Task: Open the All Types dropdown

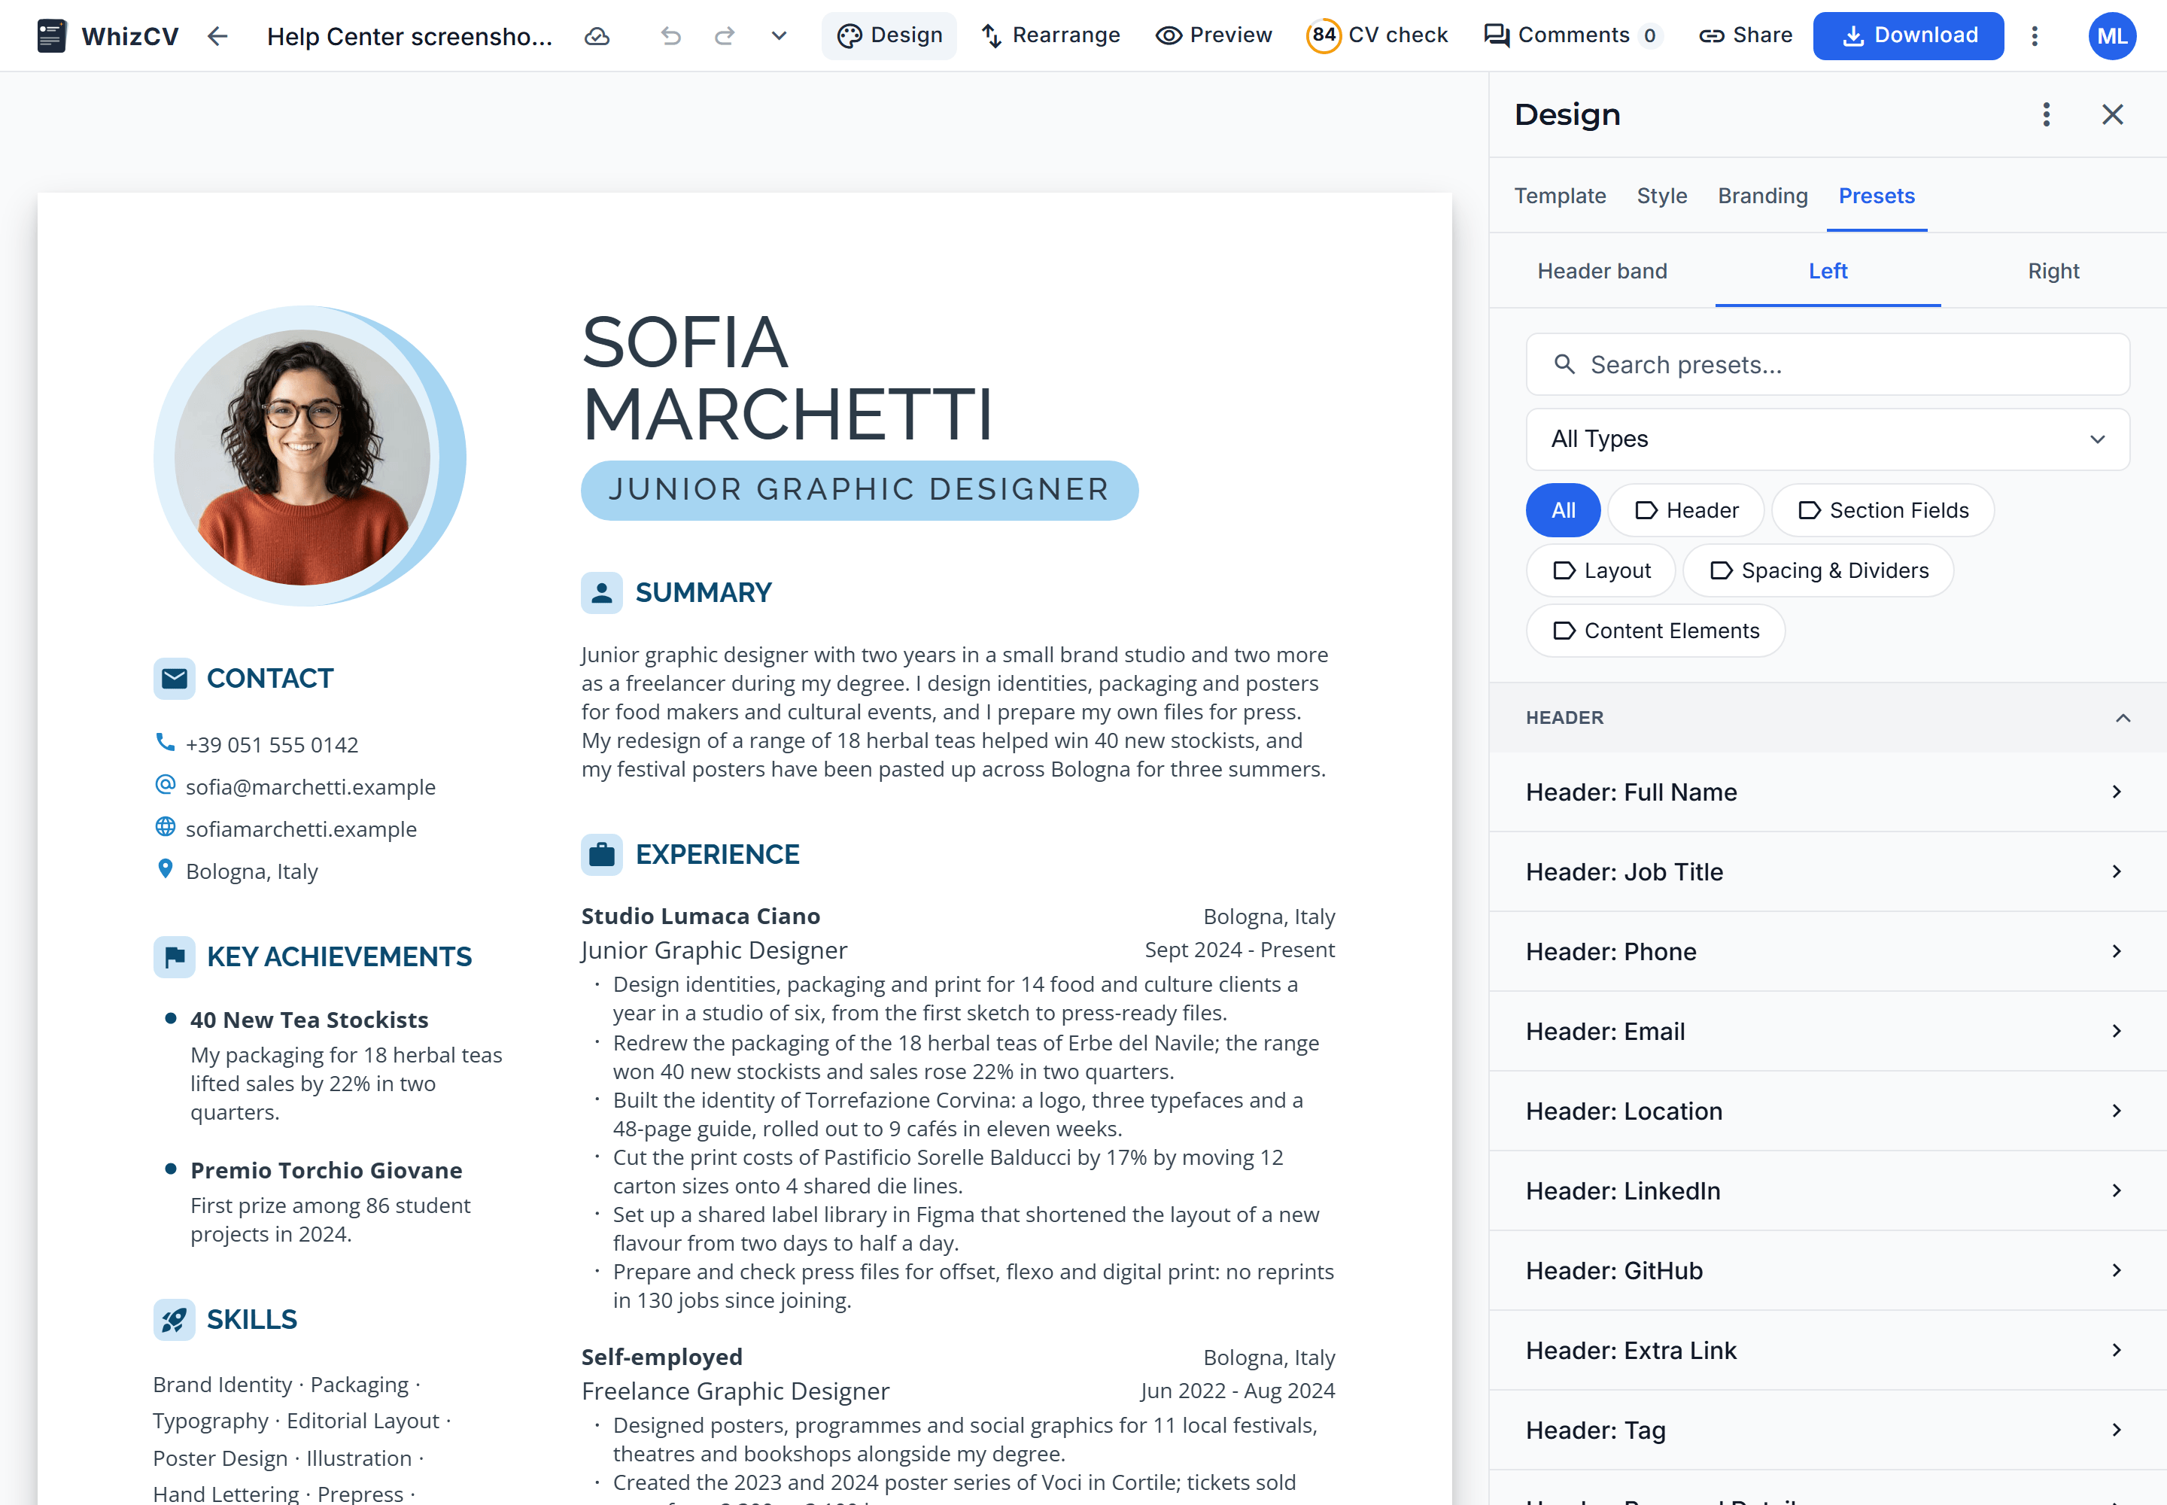Action: pos(1828,439)
